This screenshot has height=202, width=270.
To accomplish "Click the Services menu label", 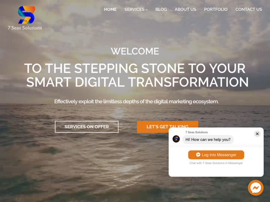I will coord(134,9).
